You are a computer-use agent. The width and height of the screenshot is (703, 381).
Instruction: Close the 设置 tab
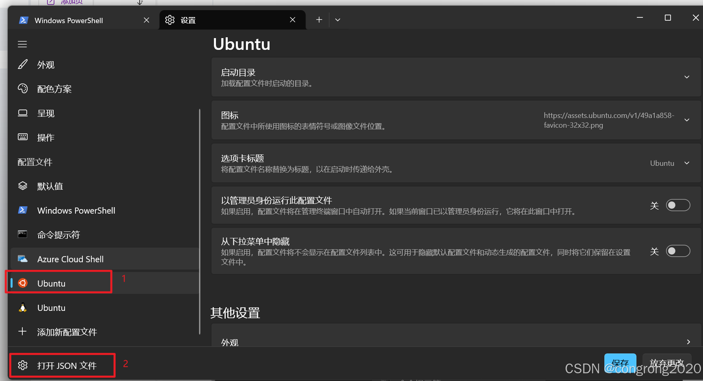pyautogui.click(x=293, y=20)
